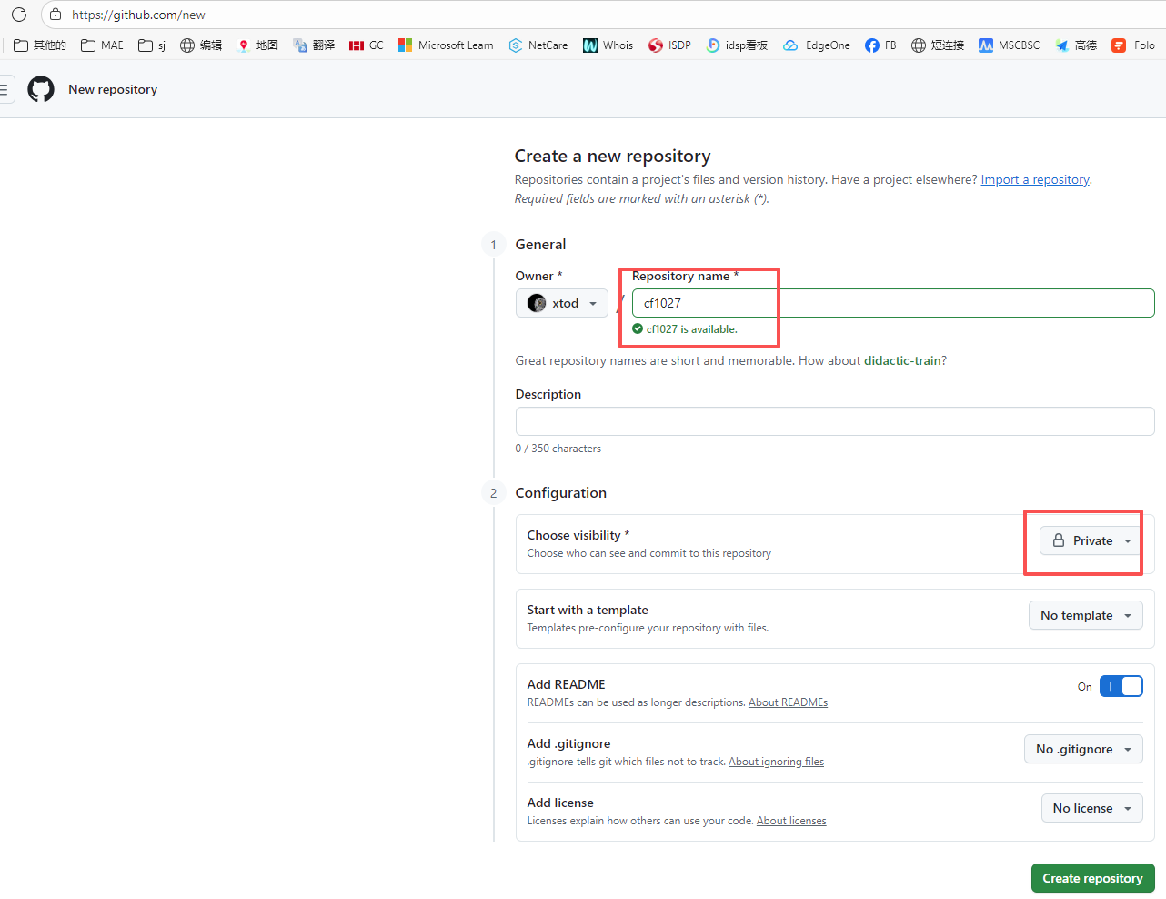Open the FB Facebook bookmark
1166x899 pixels.
880,45
